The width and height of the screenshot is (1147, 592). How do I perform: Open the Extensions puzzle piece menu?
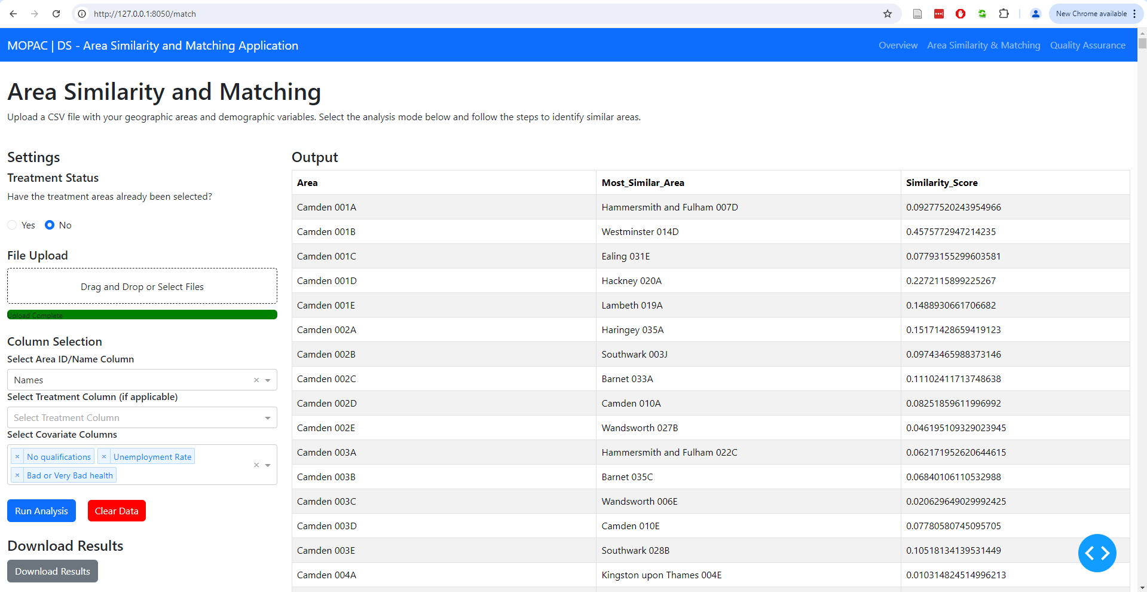[1004, 14]
